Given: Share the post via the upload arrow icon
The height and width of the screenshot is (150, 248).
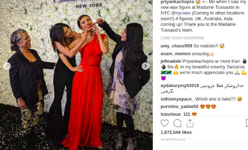Looking at the screenshot, I should 190,123.
